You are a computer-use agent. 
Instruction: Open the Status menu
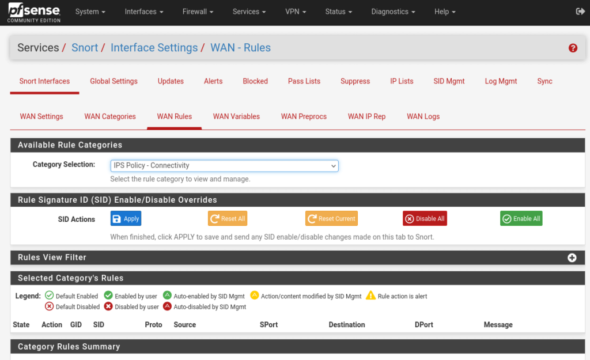pos(339,12)
